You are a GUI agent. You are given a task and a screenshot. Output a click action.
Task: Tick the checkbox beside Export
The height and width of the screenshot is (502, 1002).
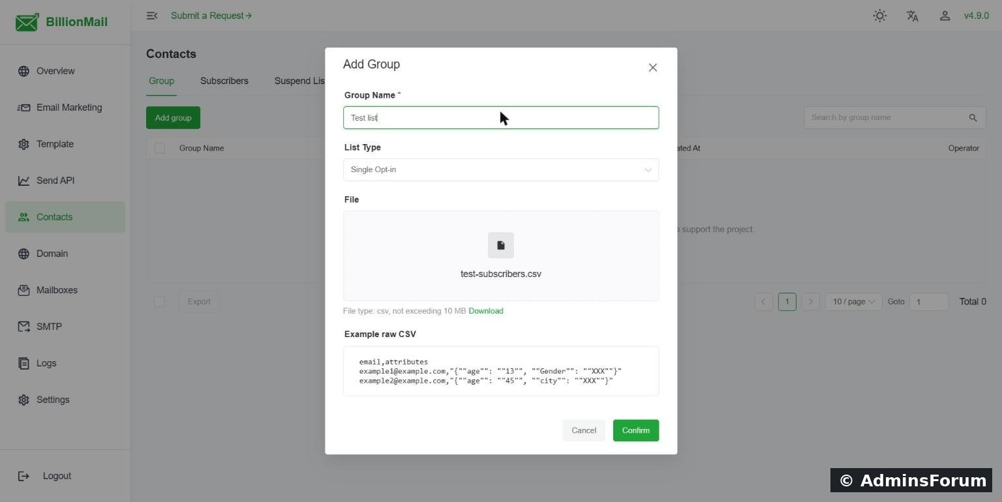[x=159, y=302]
